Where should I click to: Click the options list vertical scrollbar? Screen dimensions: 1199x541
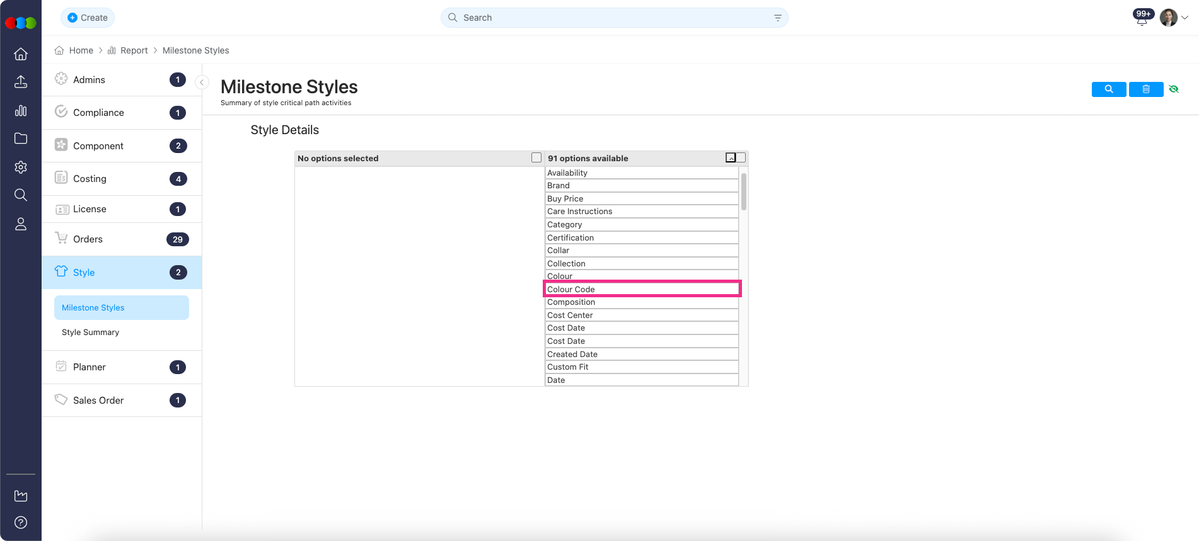click(x=744, y=191)
